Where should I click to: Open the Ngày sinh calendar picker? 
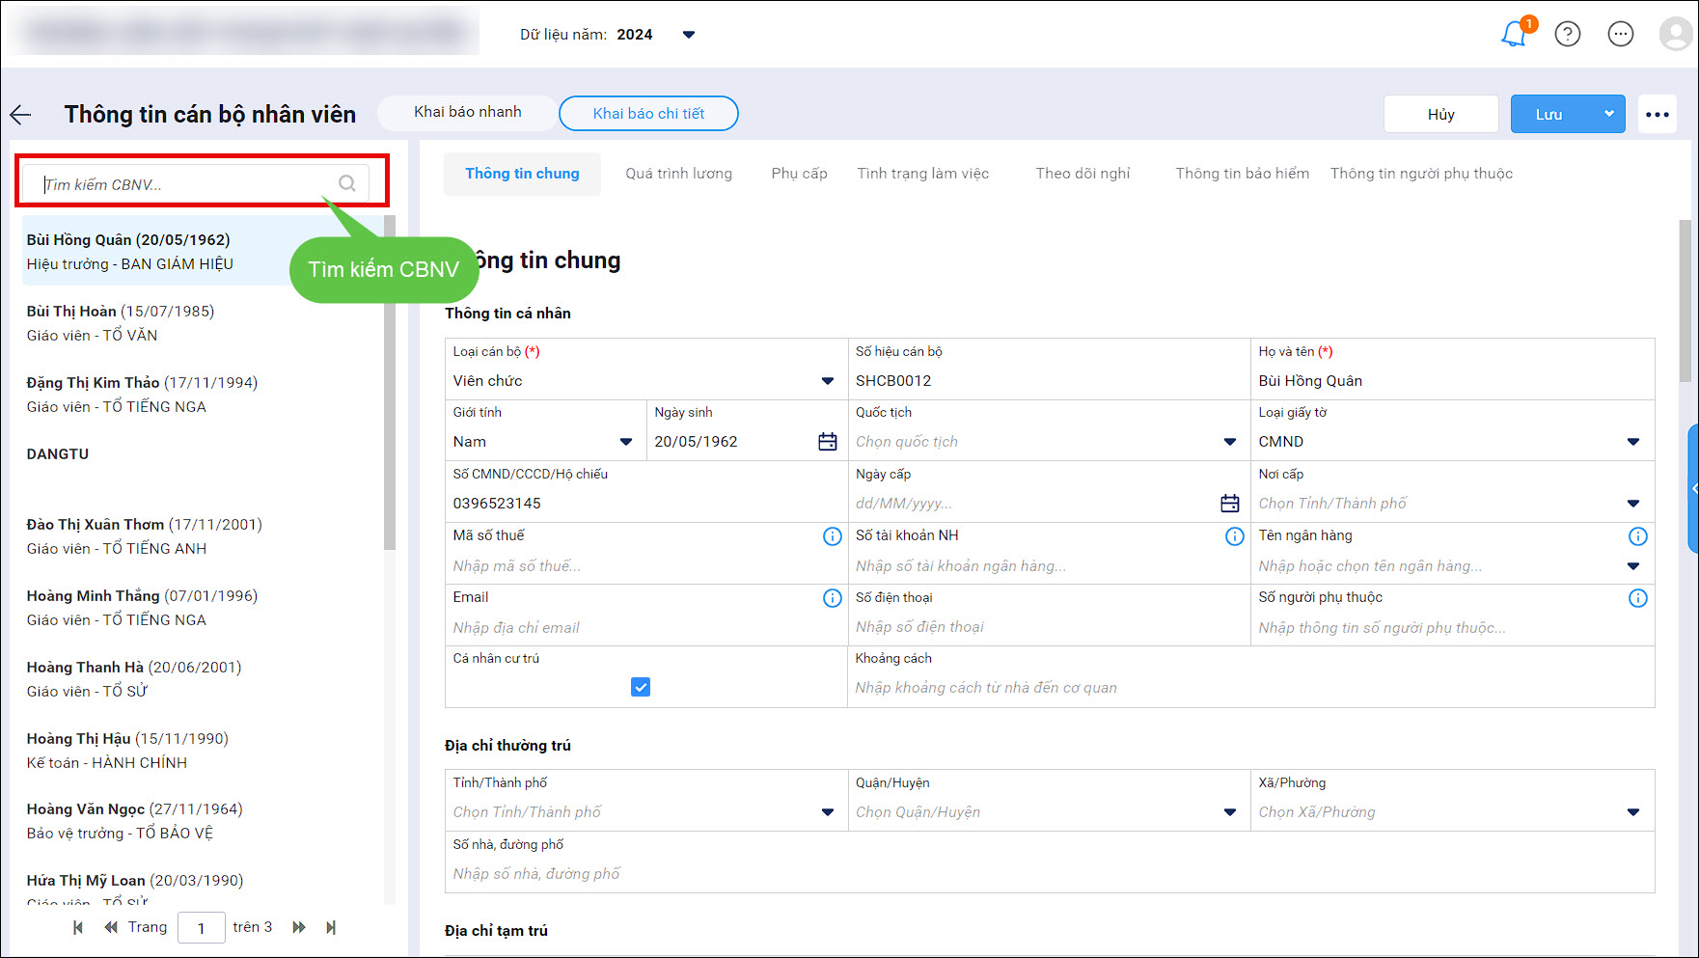[828, 442]
